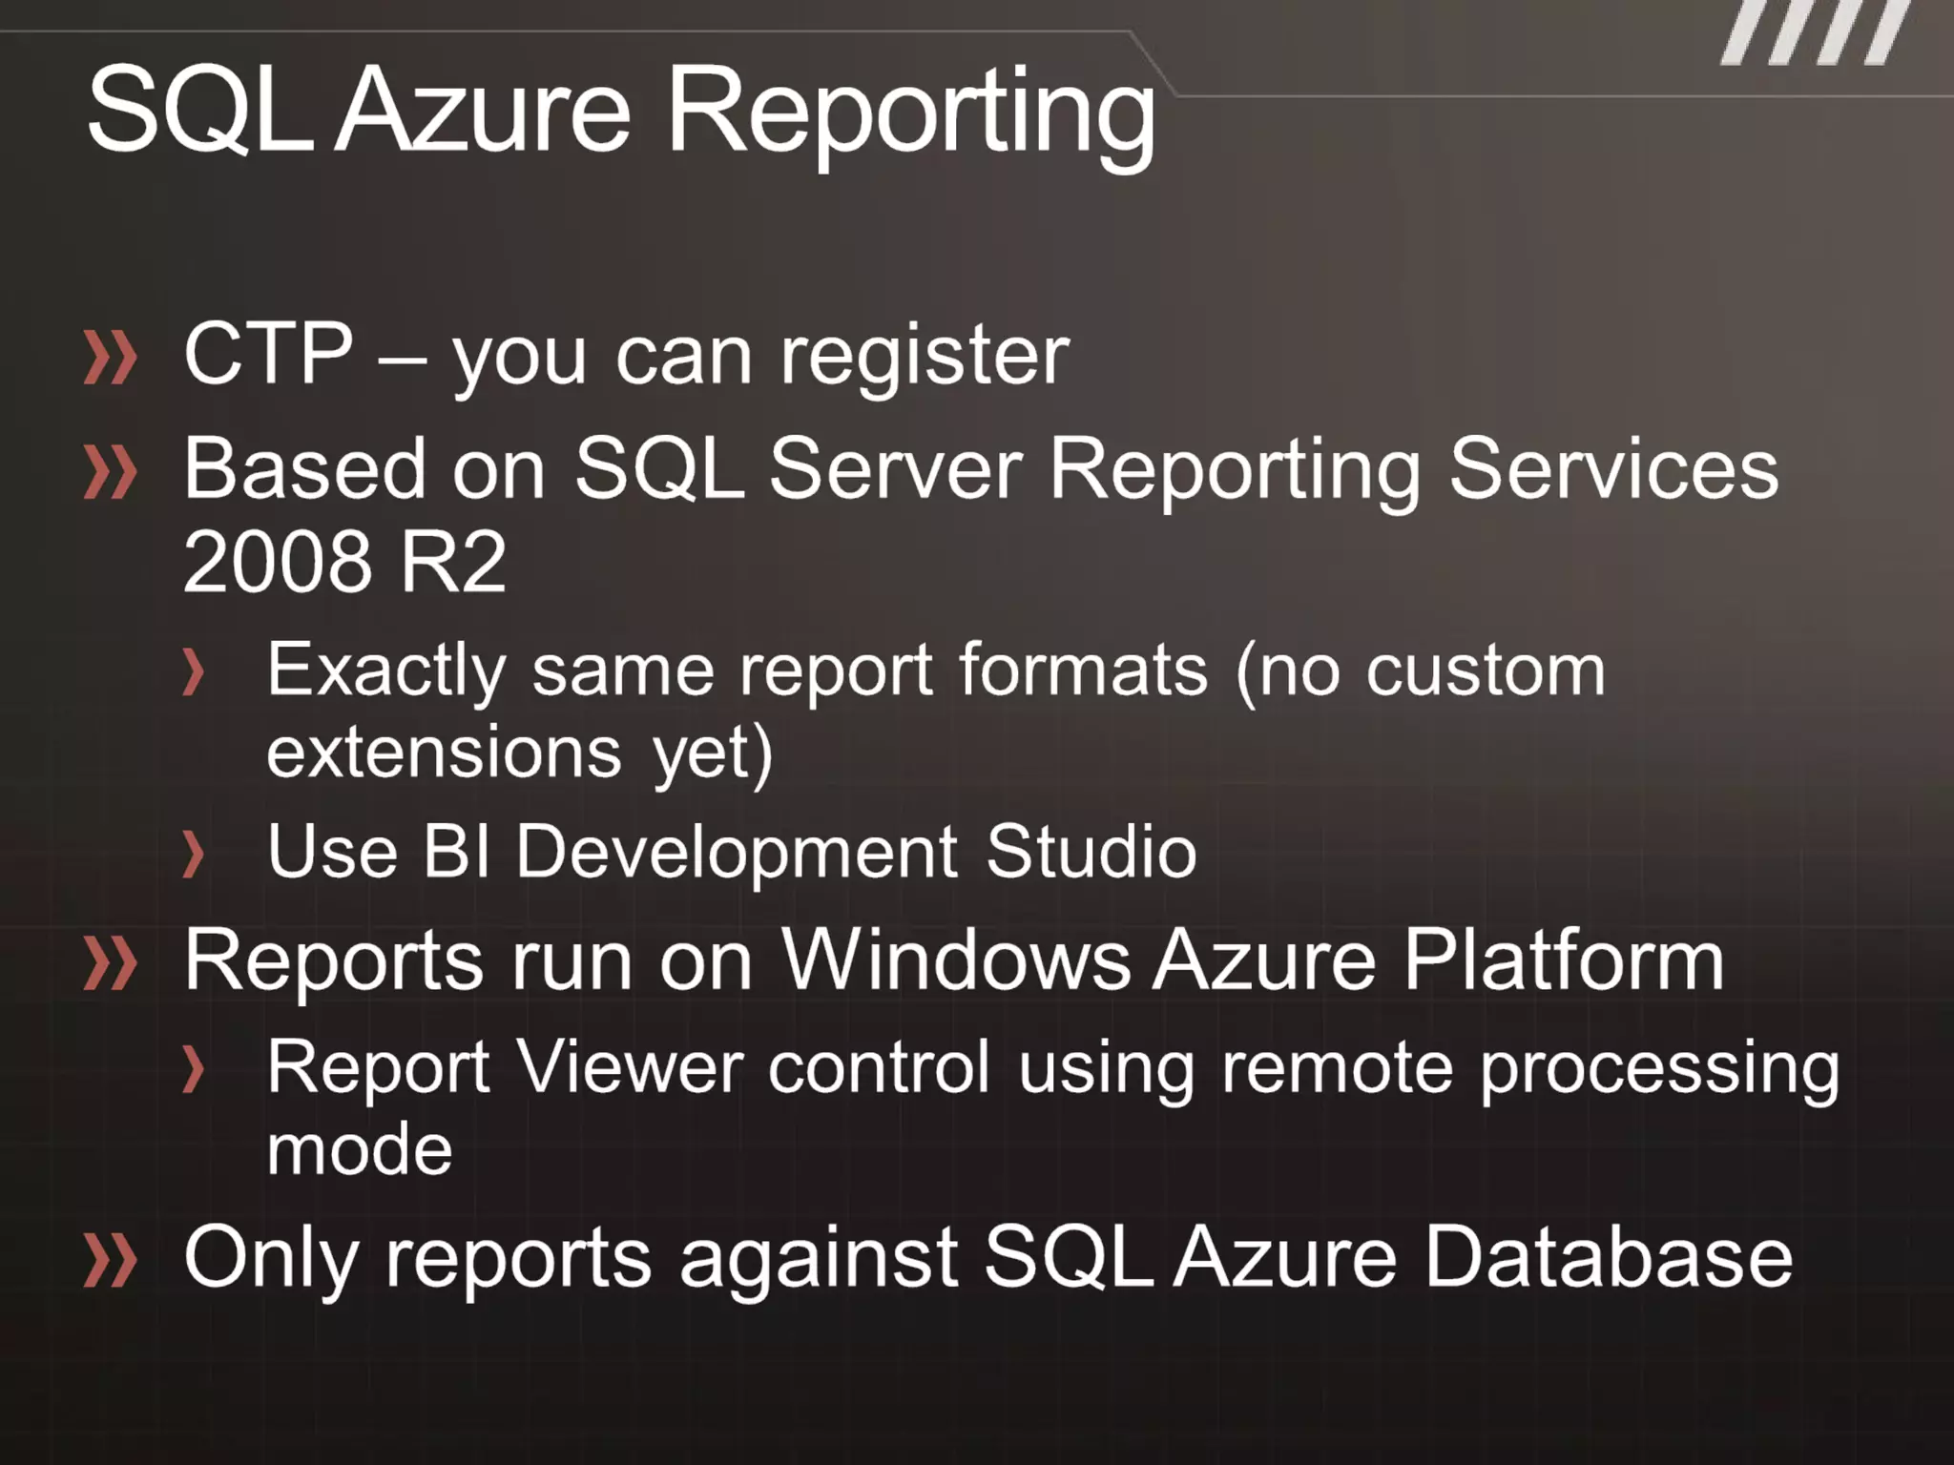Image resolution: width=1954 pixels, height=1465 pixels.
Task: Click the SQL Azure Reporting title
Action: 620,110
